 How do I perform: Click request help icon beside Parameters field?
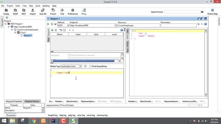[205, 24]
